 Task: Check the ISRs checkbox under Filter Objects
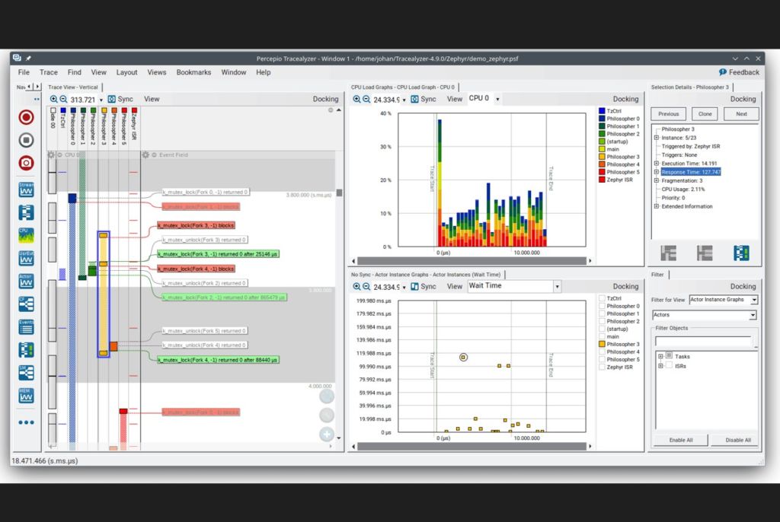click(x=670, y=366)
